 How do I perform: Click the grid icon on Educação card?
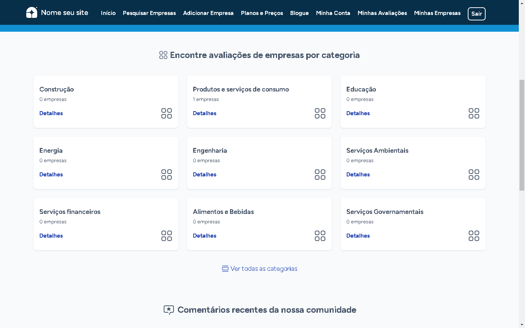click(x=474, y=113)
